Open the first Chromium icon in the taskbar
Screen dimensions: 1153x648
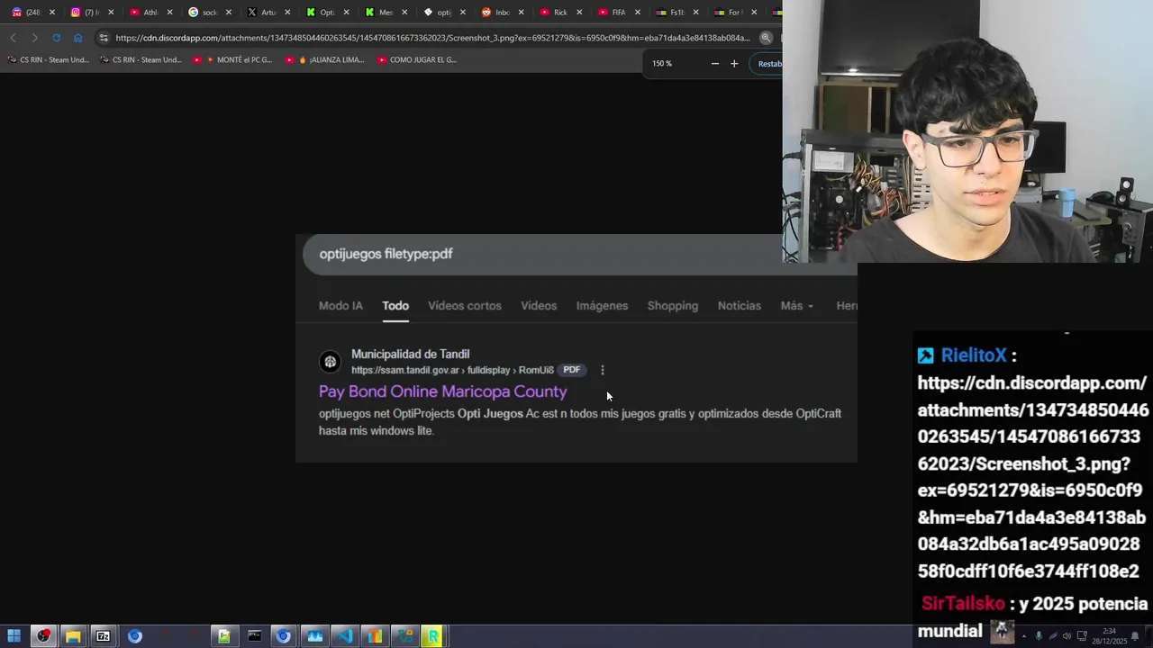(x=134, y=636)
